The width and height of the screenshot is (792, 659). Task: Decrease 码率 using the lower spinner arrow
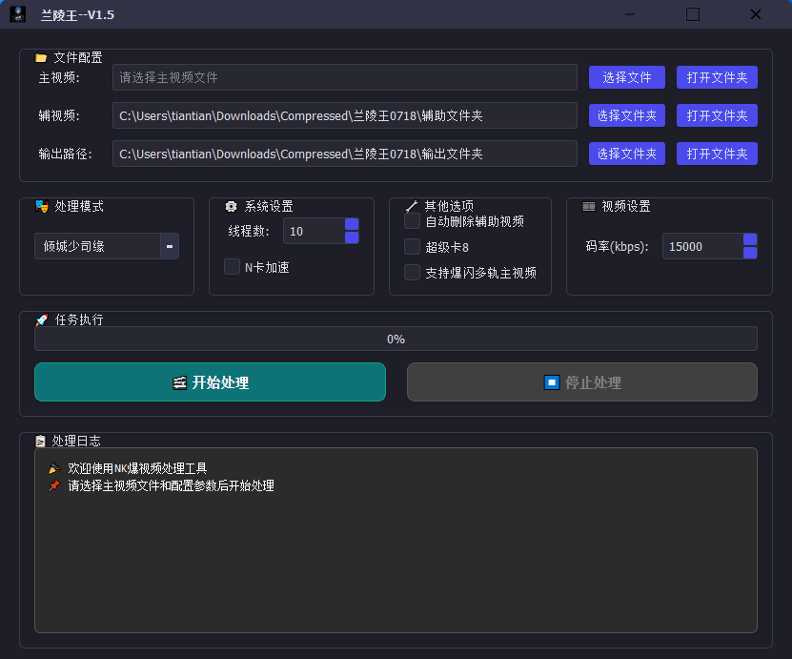click(751, 252)
